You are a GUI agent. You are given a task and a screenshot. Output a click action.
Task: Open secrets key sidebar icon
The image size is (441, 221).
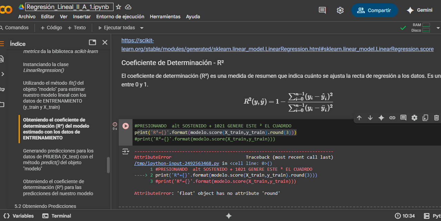point(2,89)
